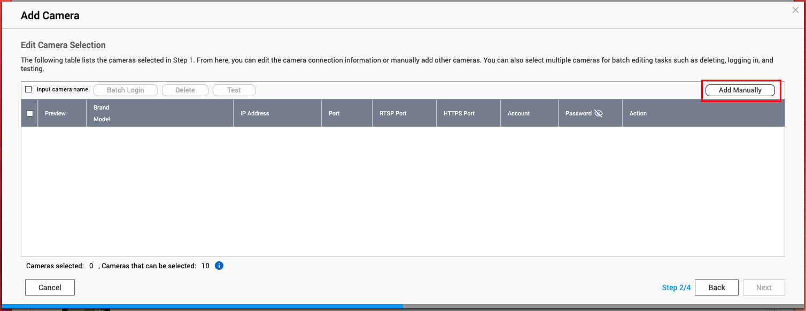Select the Preview column header
The width and height of the screenshot is (806, 311).
pos(56,113)
